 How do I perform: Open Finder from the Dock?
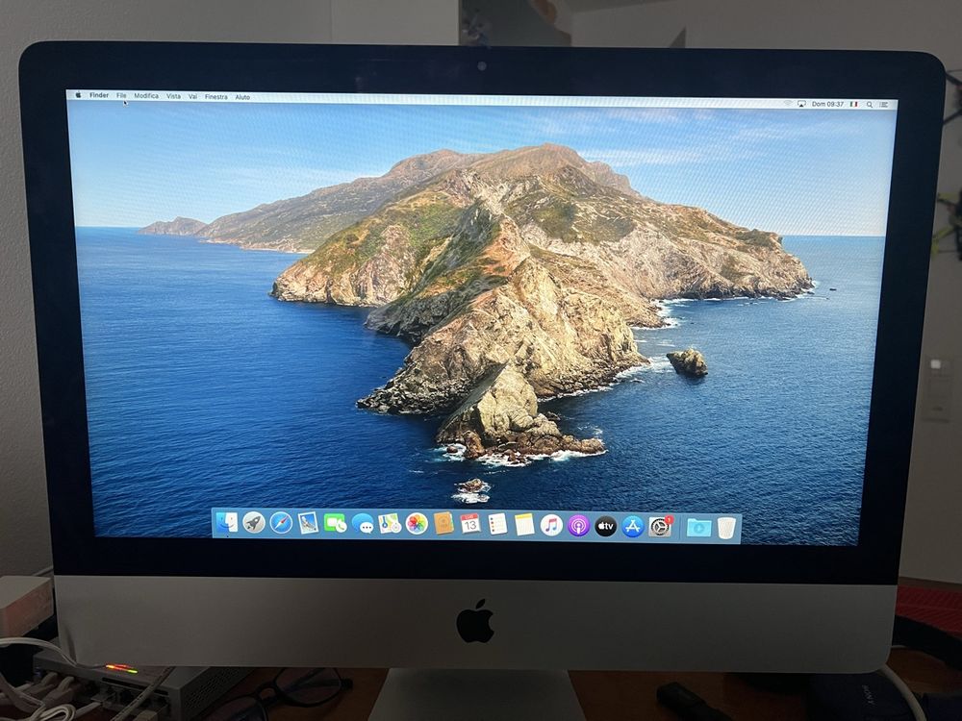tap(227, 522)
